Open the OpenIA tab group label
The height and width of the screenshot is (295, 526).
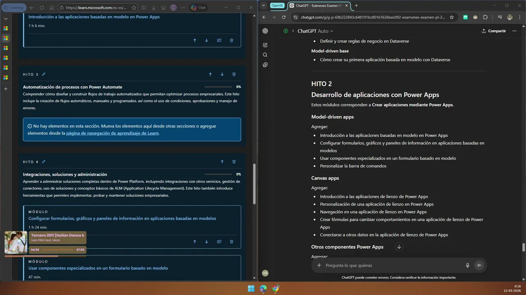pyautogui.click(x=277, y=5)
